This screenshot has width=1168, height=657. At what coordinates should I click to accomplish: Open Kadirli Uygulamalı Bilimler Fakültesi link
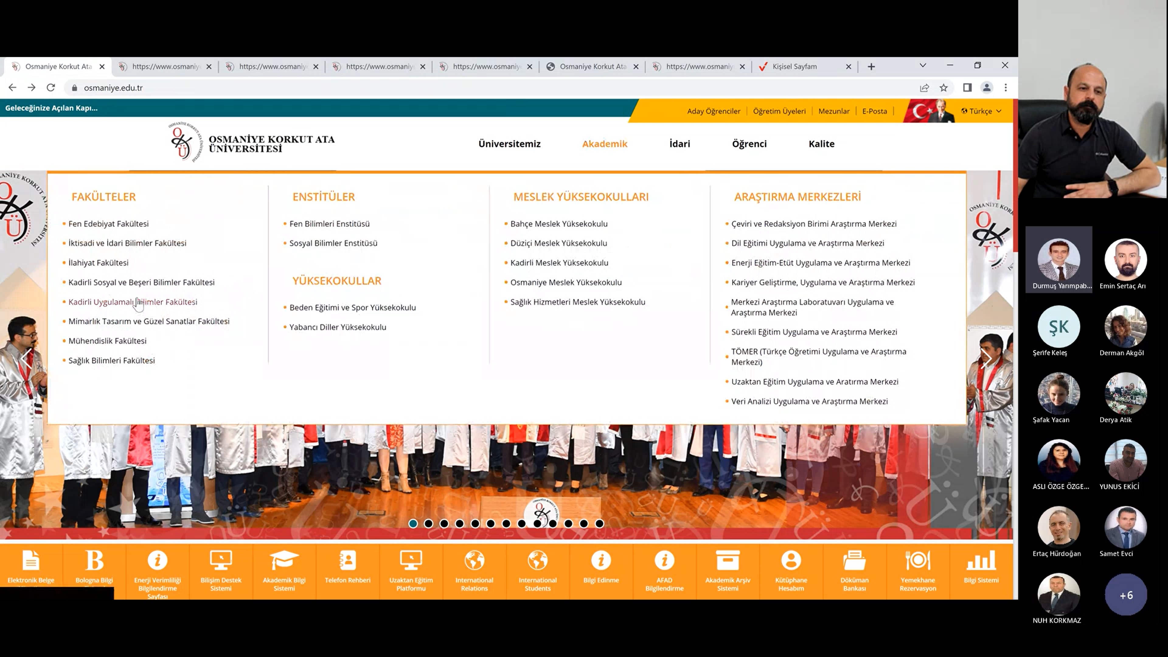(132, 302)
